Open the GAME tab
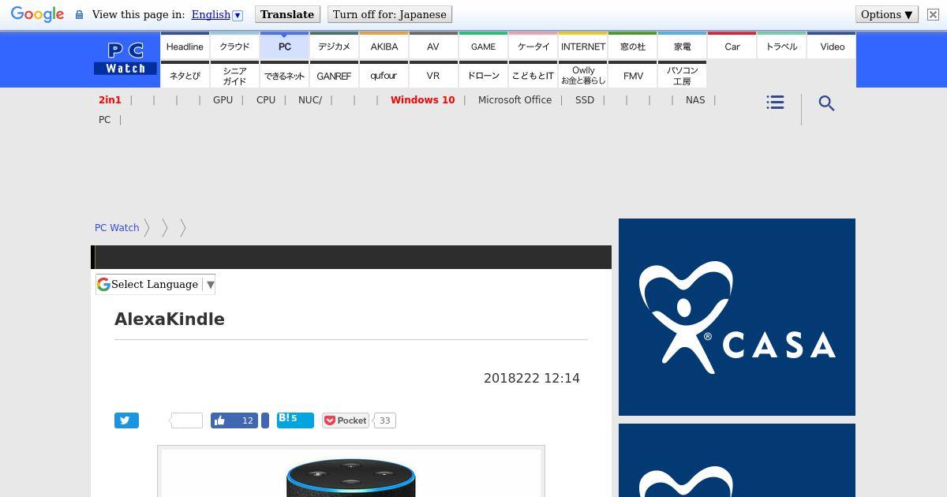Screen dimensions: 947x497 [483, 46]
